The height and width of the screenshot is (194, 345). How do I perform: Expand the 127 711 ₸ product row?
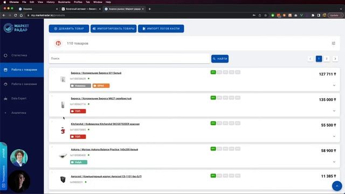(334, 85)
